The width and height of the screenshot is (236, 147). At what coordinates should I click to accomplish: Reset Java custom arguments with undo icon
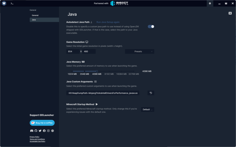click(x=151, y=93)
